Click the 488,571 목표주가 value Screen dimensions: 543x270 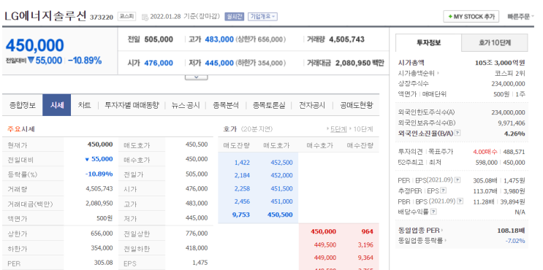pyautogui.click(x=514, y=152)
